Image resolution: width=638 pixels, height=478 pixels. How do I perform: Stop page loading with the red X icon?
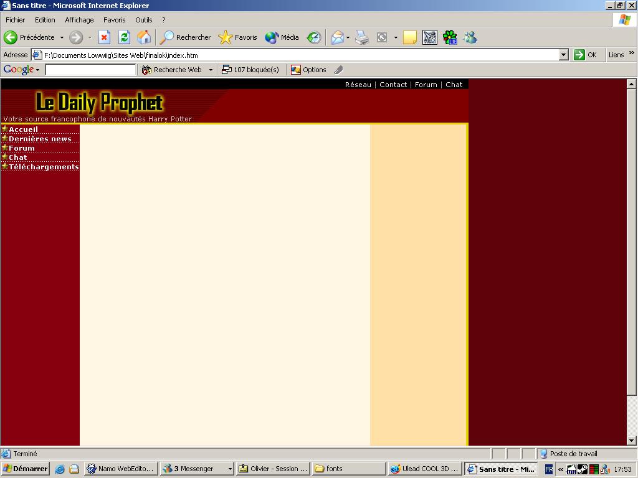point(104,37)
